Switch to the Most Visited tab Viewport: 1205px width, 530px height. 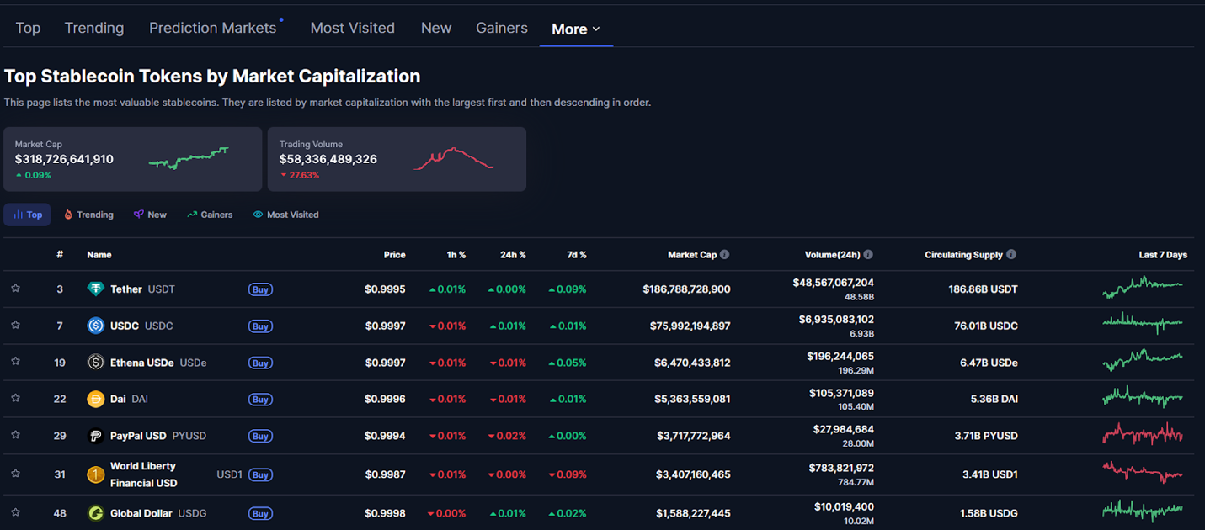[x=352, y=27]
